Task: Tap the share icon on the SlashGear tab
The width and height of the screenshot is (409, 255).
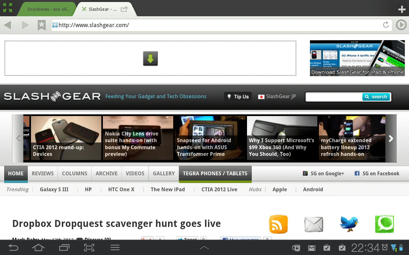Action: click(x=124, y=9)
